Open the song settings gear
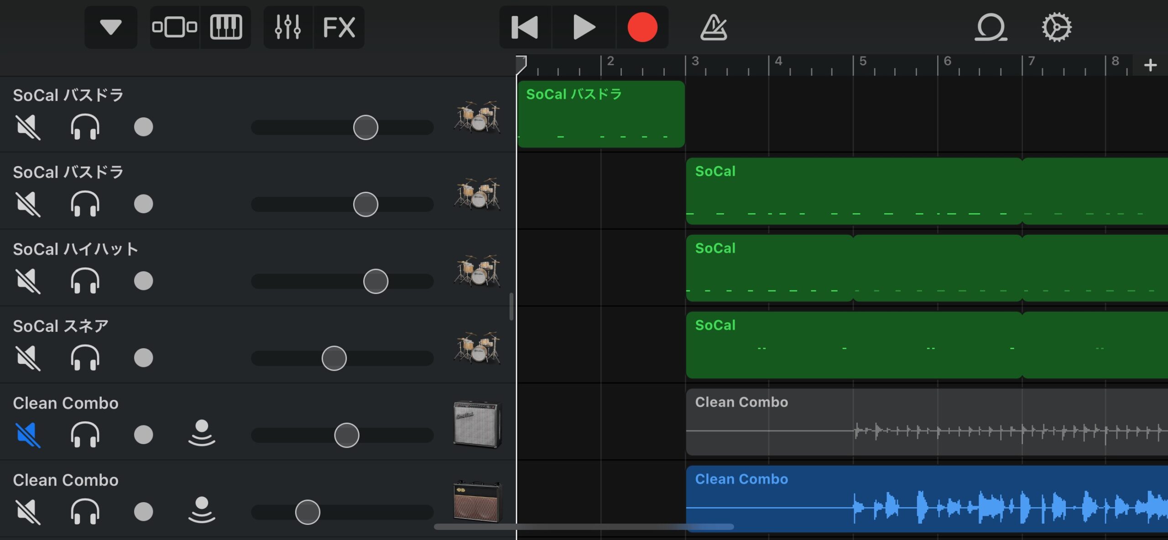Screen dimensions: 1168x540 [x=1056, y=27]
